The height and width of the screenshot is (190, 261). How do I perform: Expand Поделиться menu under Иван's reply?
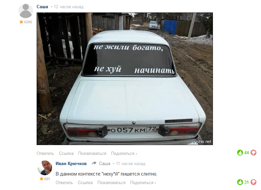143,183
